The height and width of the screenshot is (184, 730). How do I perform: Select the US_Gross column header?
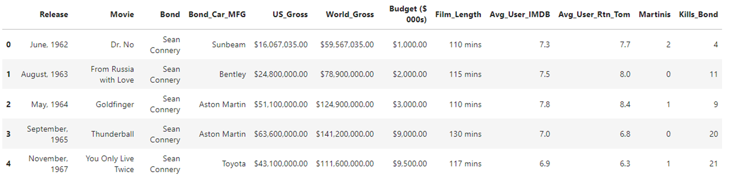point(290,14)
